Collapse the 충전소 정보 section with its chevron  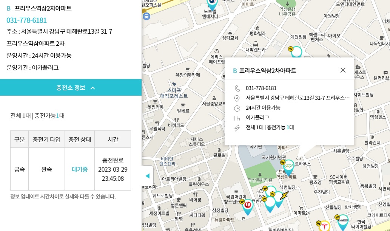(x=93, y=87)
